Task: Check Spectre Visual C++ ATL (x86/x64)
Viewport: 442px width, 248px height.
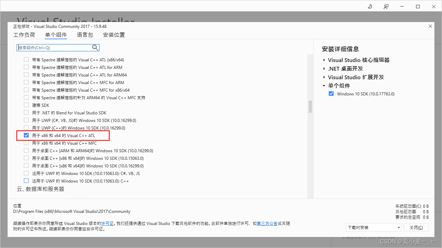Action: point(26,60)
